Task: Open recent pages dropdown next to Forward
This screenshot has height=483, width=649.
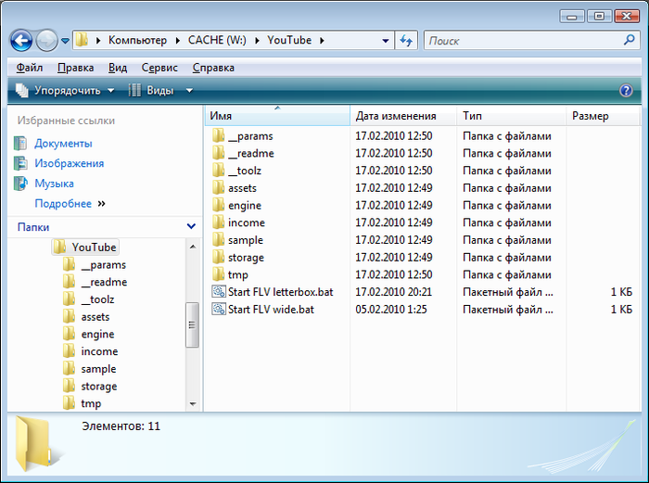Action: 65,41
